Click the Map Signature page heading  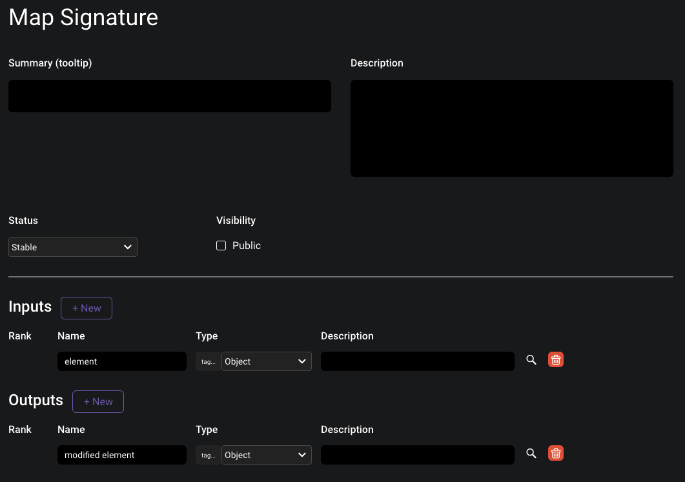point(83,17)
